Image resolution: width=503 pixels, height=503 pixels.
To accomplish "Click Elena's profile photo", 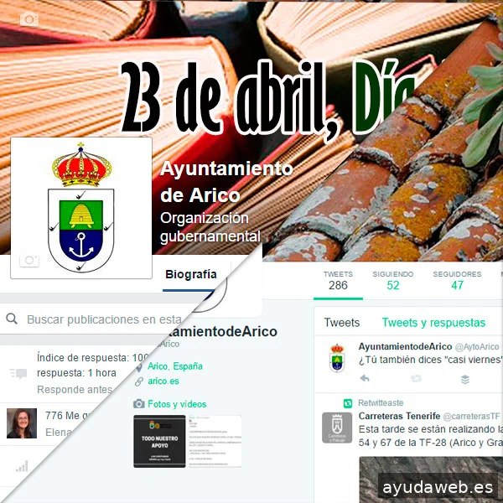I will [x=22, y=423].
